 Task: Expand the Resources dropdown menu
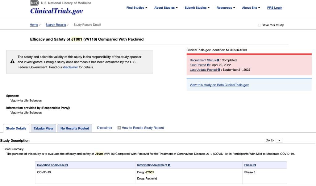[226, 8]
